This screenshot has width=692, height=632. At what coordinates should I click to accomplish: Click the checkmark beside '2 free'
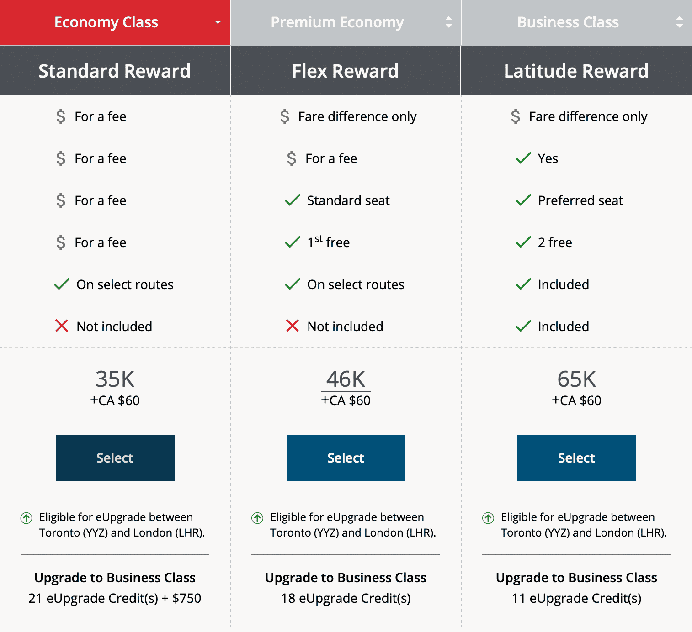(523, 242)
